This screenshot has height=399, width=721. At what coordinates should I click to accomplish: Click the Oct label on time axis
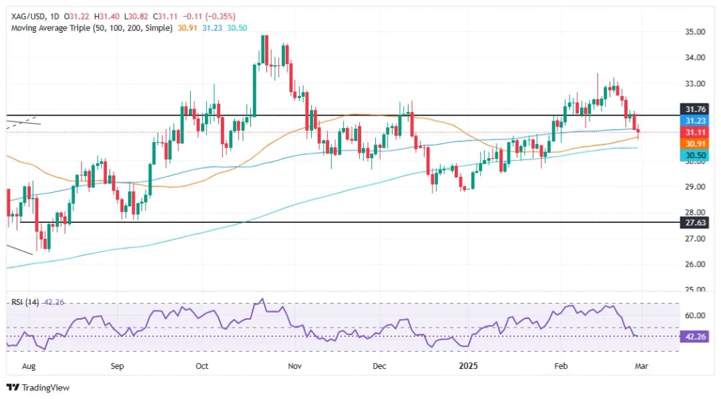pyautogui.click(x=202, y=366)
